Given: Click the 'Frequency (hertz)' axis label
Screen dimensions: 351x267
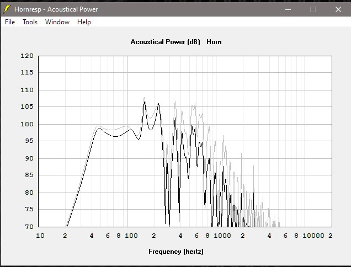Looking at the screenshot, I should pyautogui.click(x=176, y=252).
